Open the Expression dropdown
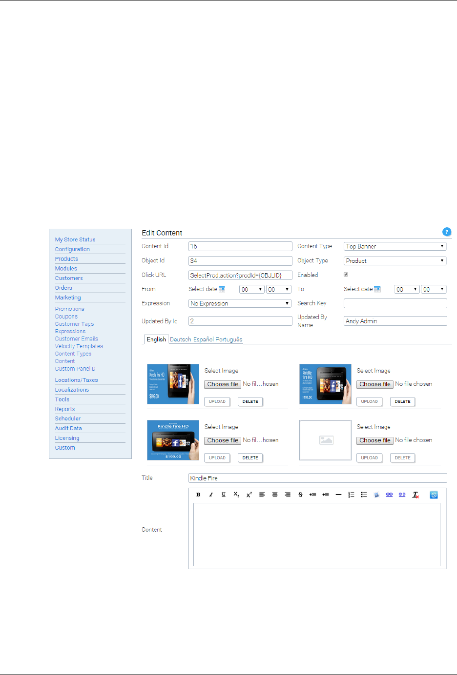The width and height of the screenshot is (457, 675). pyautogui.click(x=240, y=303)
